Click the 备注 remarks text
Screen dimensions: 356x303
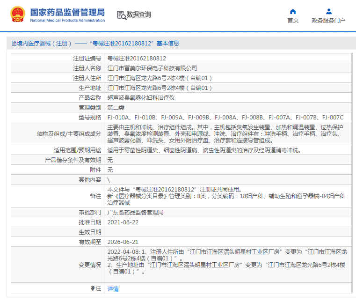coord(226,196)
